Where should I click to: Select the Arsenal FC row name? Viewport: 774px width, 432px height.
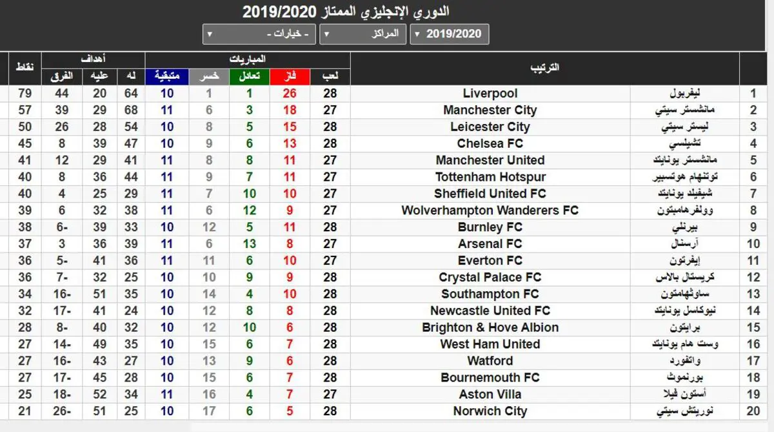tap(490, 244)
